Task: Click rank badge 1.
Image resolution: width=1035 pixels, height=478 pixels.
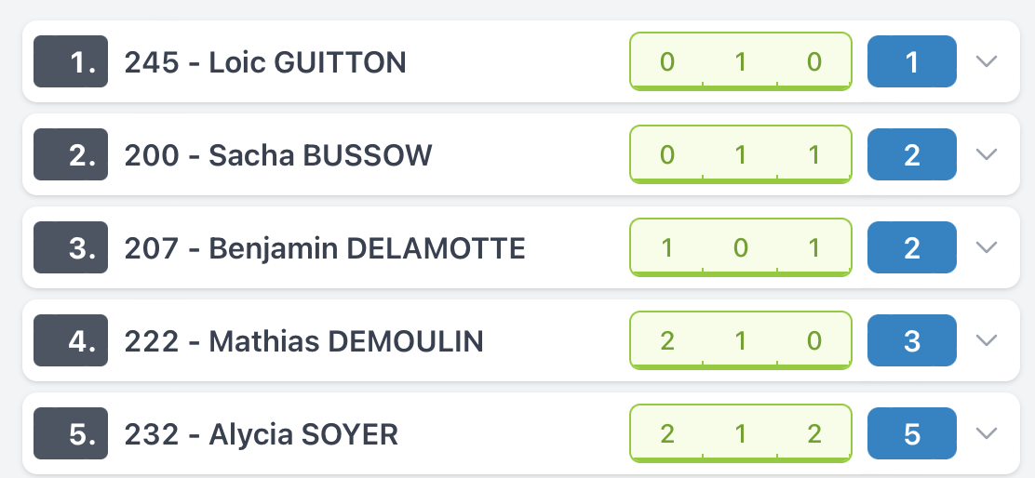Action: (71, 61)
